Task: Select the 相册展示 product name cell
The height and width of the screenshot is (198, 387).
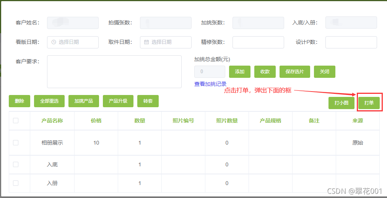Action: pos(52,143)
